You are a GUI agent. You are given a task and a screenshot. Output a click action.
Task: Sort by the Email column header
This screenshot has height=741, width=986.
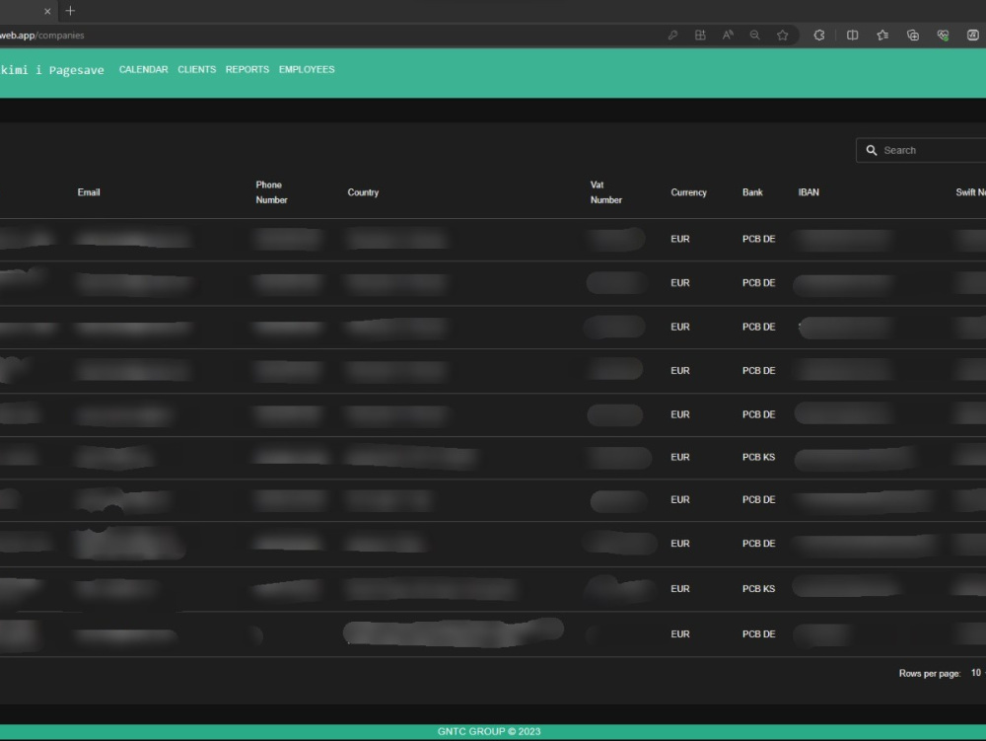(x=89, y=192)
